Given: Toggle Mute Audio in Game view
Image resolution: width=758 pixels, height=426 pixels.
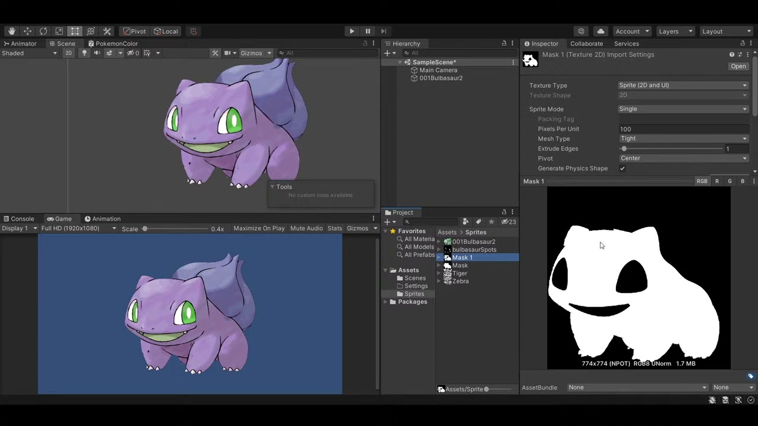Looking at the screenshot, I should 307,228.
